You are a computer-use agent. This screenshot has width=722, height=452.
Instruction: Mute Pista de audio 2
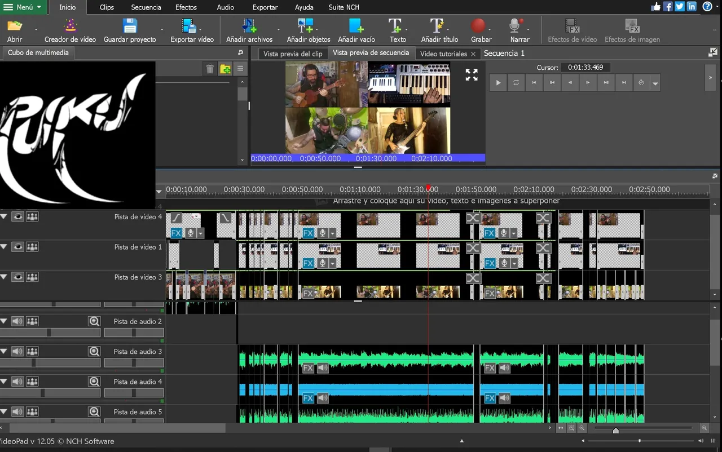tap(17, 321)
